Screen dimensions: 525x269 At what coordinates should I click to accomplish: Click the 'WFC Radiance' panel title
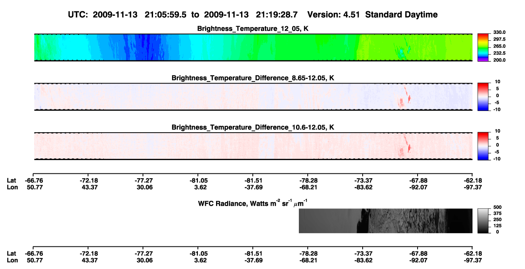(253, 202)
